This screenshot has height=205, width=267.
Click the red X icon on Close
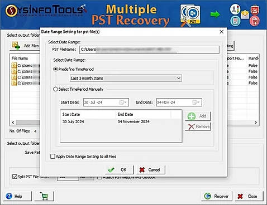click(240, 196)
